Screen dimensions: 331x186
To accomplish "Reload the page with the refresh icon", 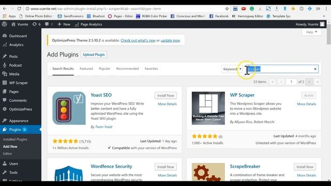I will pos(19,9).
